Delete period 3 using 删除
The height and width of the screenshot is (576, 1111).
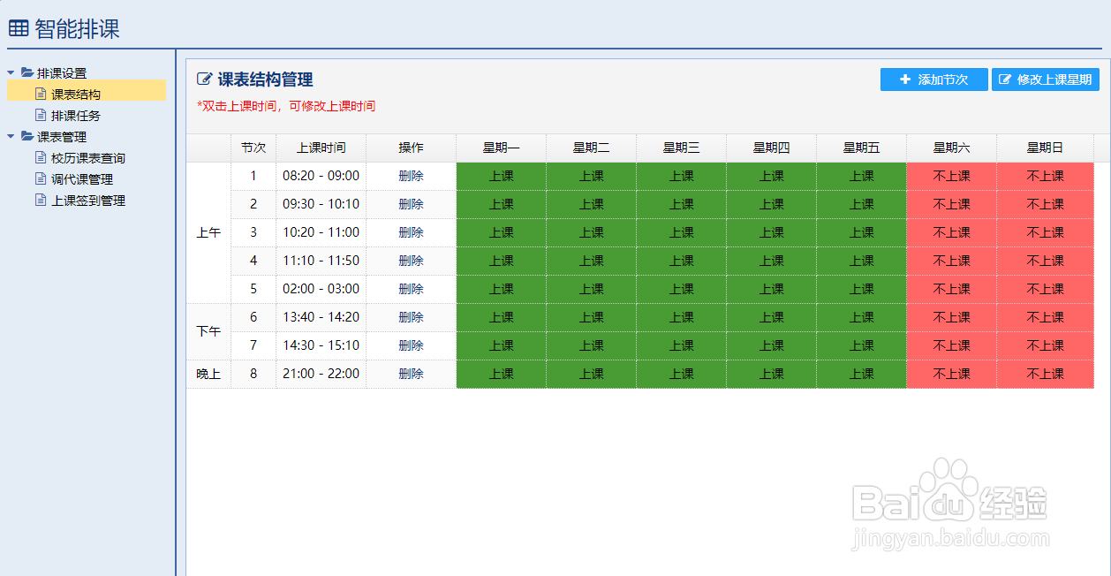point(411,232)
